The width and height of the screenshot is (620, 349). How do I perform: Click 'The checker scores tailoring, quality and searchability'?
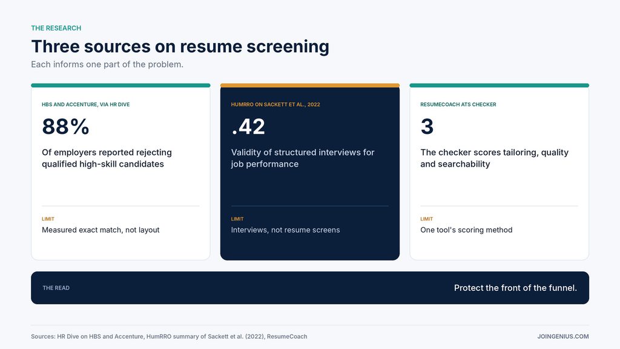(494, 158)
